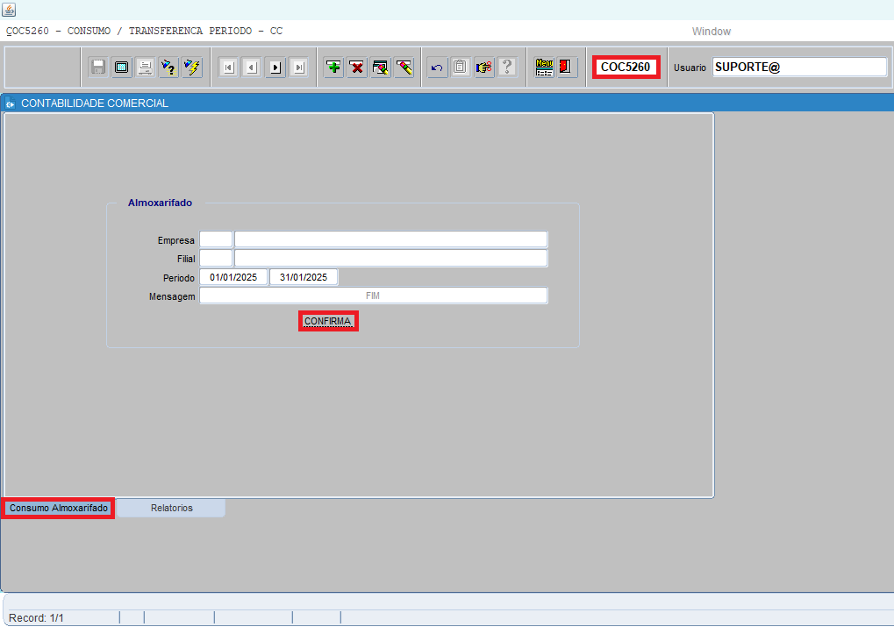Screen dimensions: 894x627
Task: Click the red exit door icon
Action: (x=567, y=68)
